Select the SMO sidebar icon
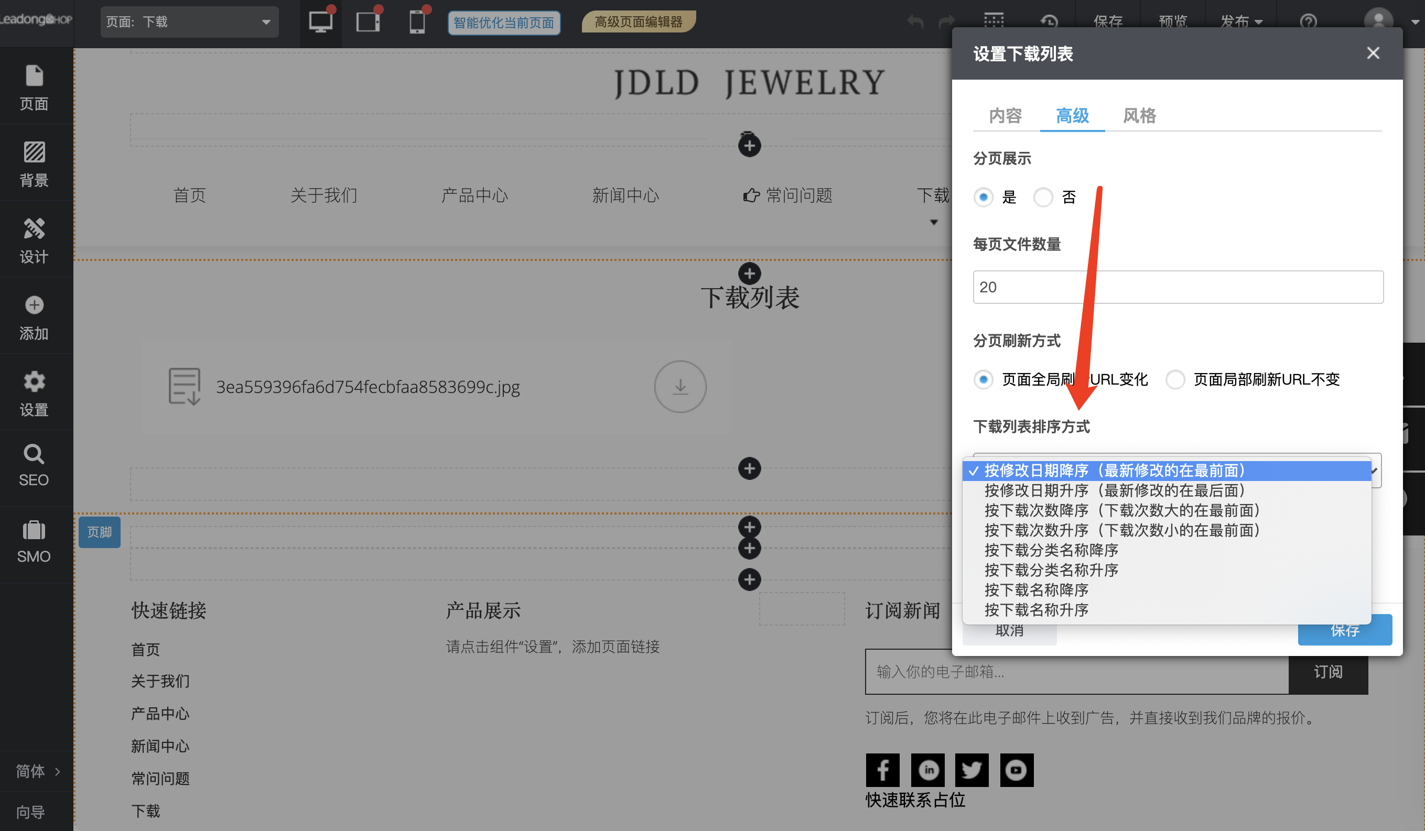The height and width of the screenshot is (831, 1425). (34, 542)
